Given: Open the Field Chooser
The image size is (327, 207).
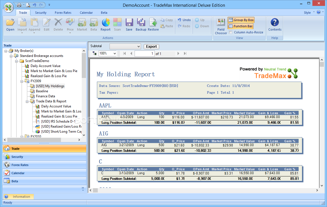Looking at the screenshot, I should click(x=221, y=26).
